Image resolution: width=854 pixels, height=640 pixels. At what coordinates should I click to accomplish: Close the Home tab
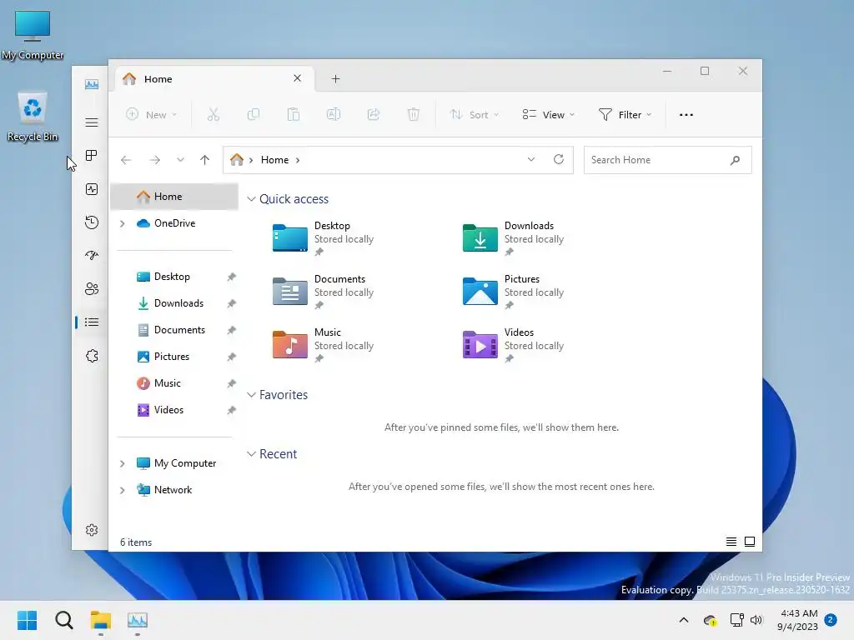(x=298, y=78)
